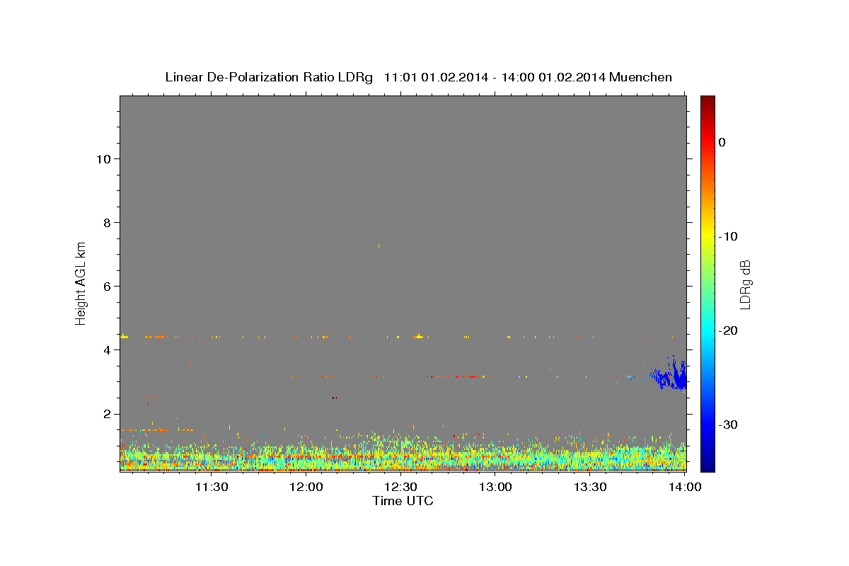Click the height label '6'
This screenshot has width=849, height=566.
tap(106, 287)
